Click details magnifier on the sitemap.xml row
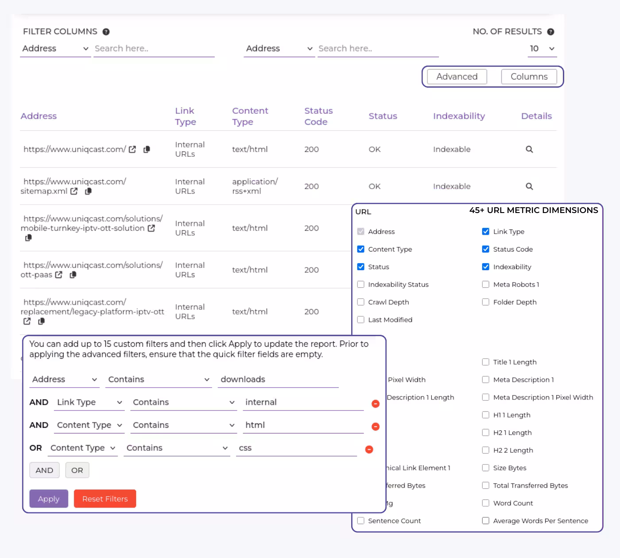Screen dimensions: 620x558 click(529, 186)
